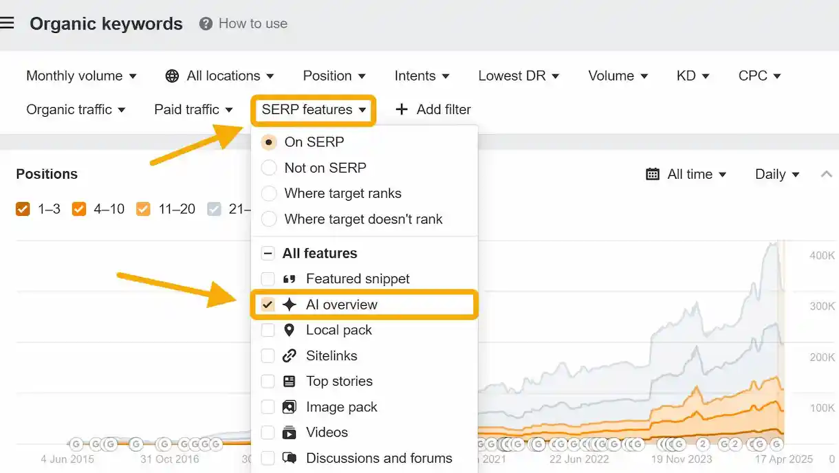Click the globe icon for All locations
This screenshot has height=473, width=839.
coord(173,76)
